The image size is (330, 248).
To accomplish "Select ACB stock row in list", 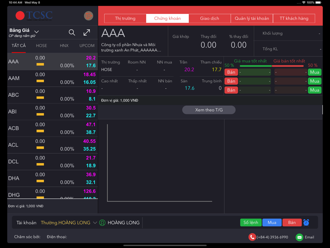I will (x=52, y=128).
